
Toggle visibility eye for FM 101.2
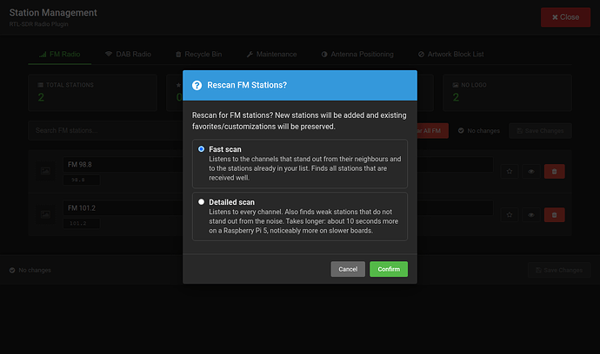coord(531,215)
